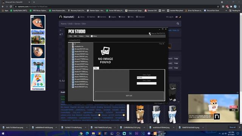Click the NameMC logo
Image resolution: width=242 pixels, height=136 pixels.
(x=67, y=17)
